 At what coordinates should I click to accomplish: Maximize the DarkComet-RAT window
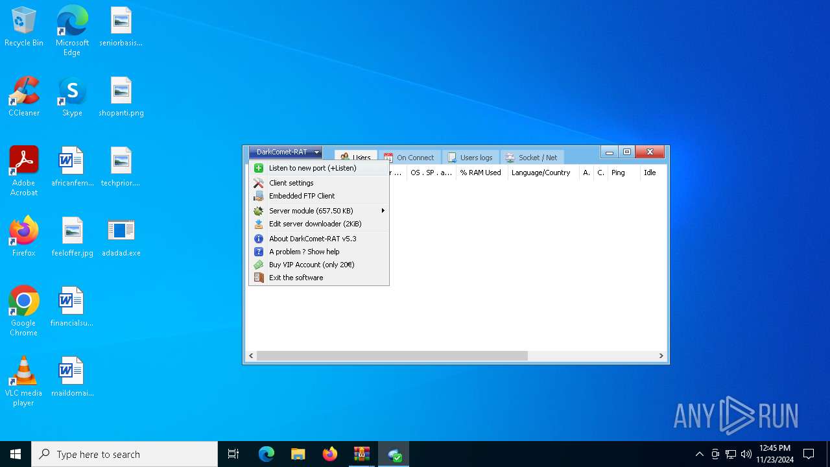pos(627,152)
